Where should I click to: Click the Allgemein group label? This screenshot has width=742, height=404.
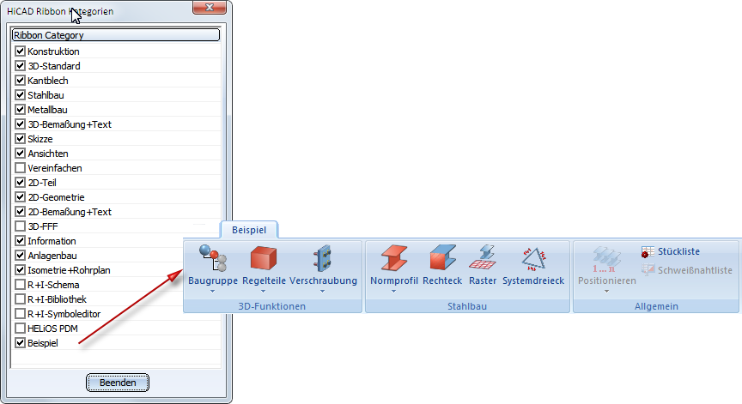(x=656, y=306)
